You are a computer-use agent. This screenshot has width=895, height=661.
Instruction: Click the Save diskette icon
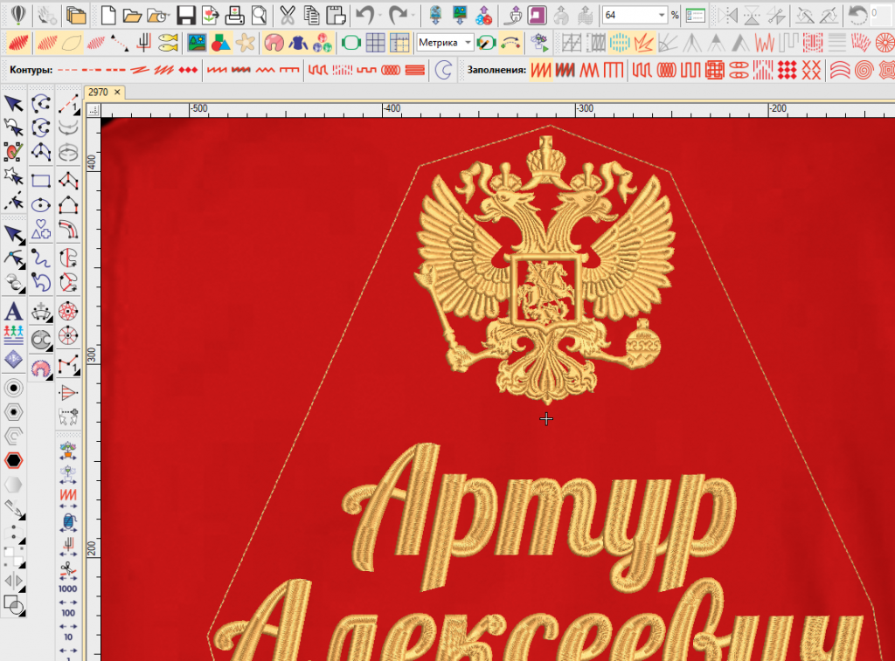coord(185,14)
